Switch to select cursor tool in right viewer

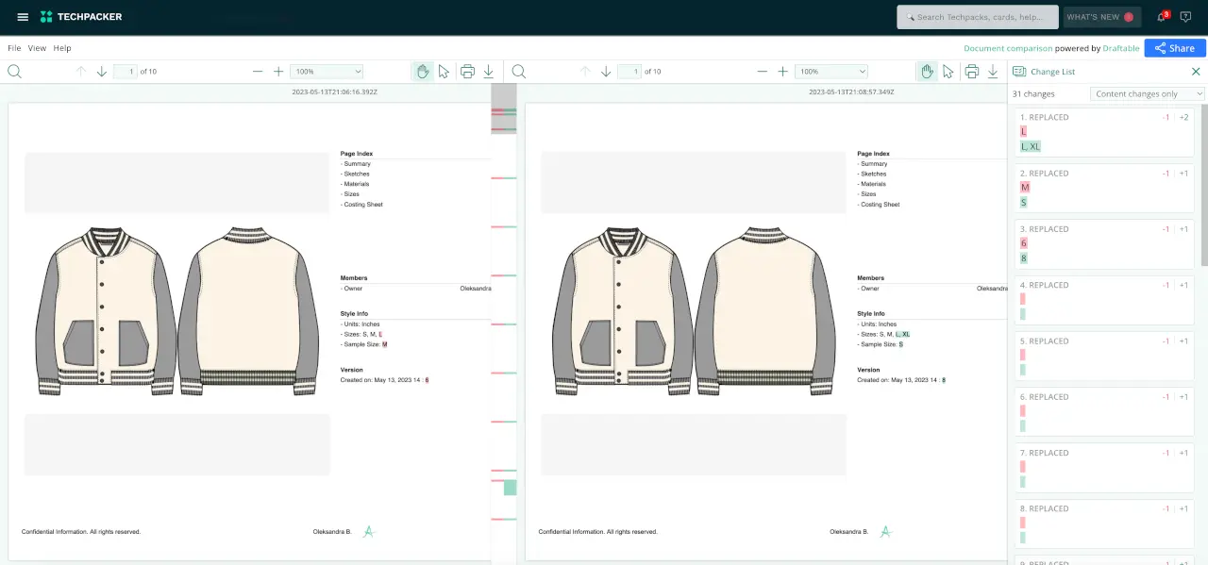[948, 72]
